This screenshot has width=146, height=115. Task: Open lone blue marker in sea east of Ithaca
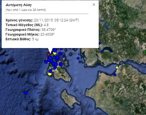78,58
